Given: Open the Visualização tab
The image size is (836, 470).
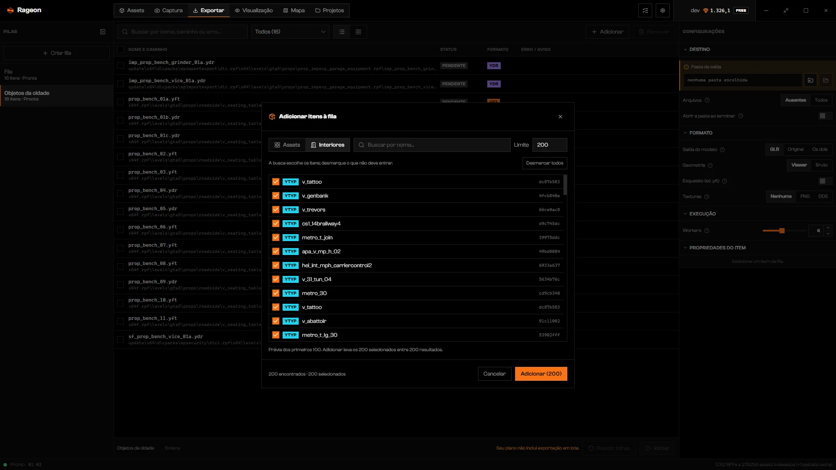Looking at the screenshot, I should pyautogui.click(x=254, y=10).
